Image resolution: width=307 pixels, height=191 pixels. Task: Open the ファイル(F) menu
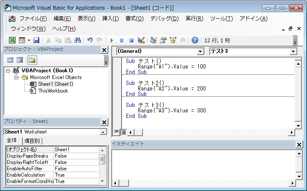click(33, 19)
